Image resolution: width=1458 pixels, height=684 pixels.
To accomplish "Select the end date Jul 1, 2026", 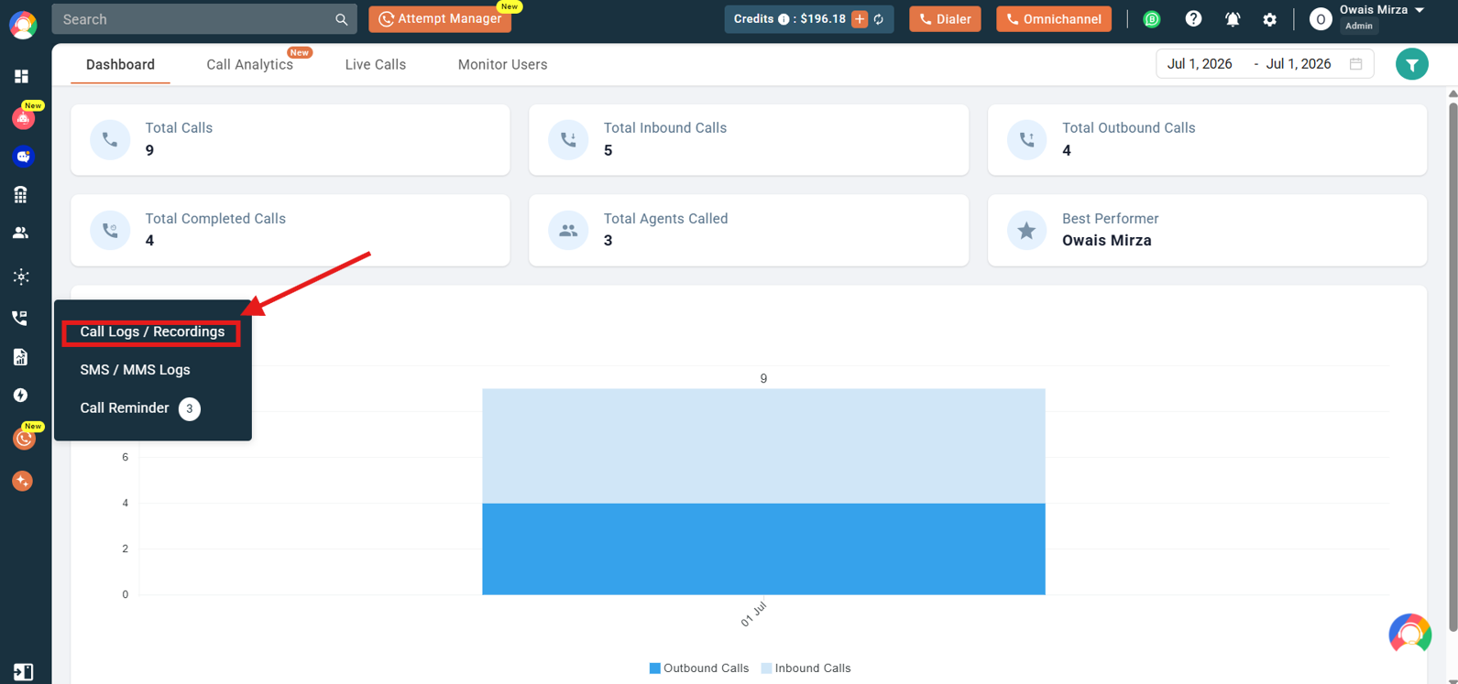I will 1298,64.
